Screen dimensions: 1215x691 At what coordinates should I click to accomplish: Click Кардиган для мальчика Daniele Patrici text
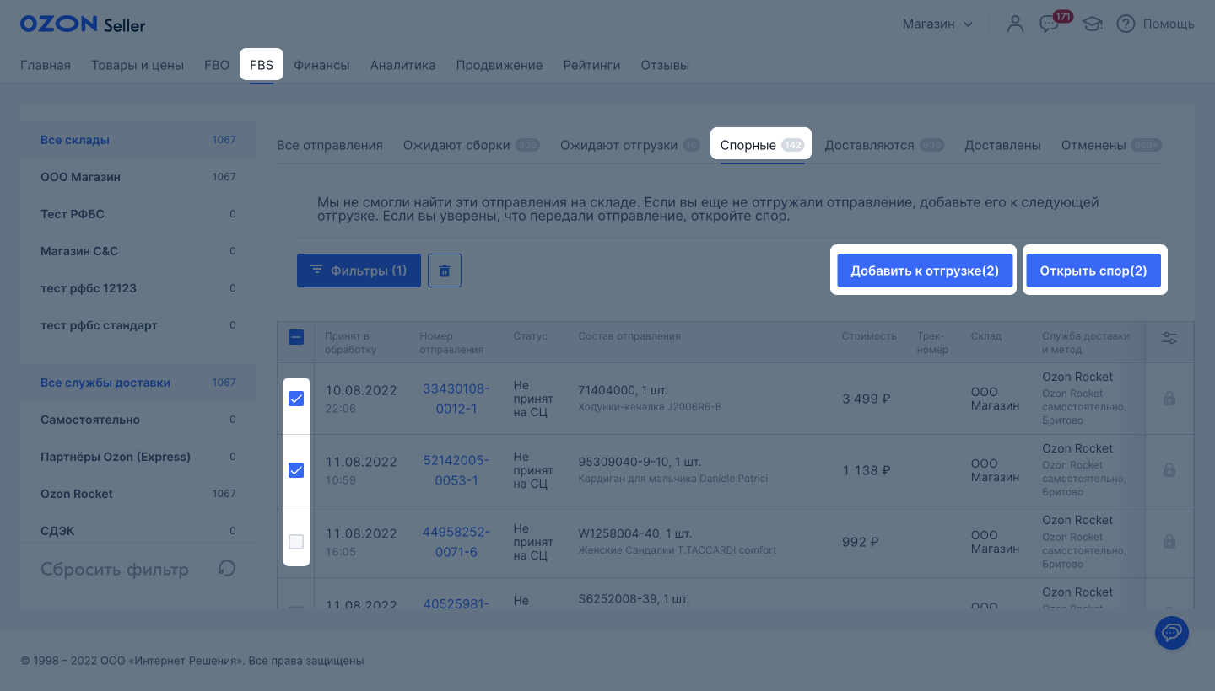(673, 479)
